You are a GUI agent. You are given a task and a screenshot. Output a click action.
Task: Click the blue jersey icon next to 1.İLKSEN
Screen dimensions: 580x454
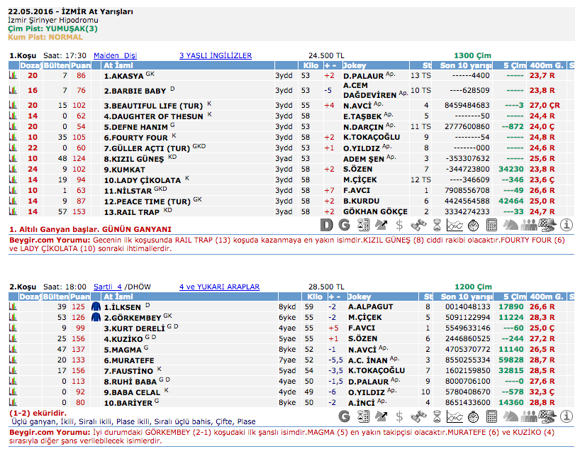[96, 306]
